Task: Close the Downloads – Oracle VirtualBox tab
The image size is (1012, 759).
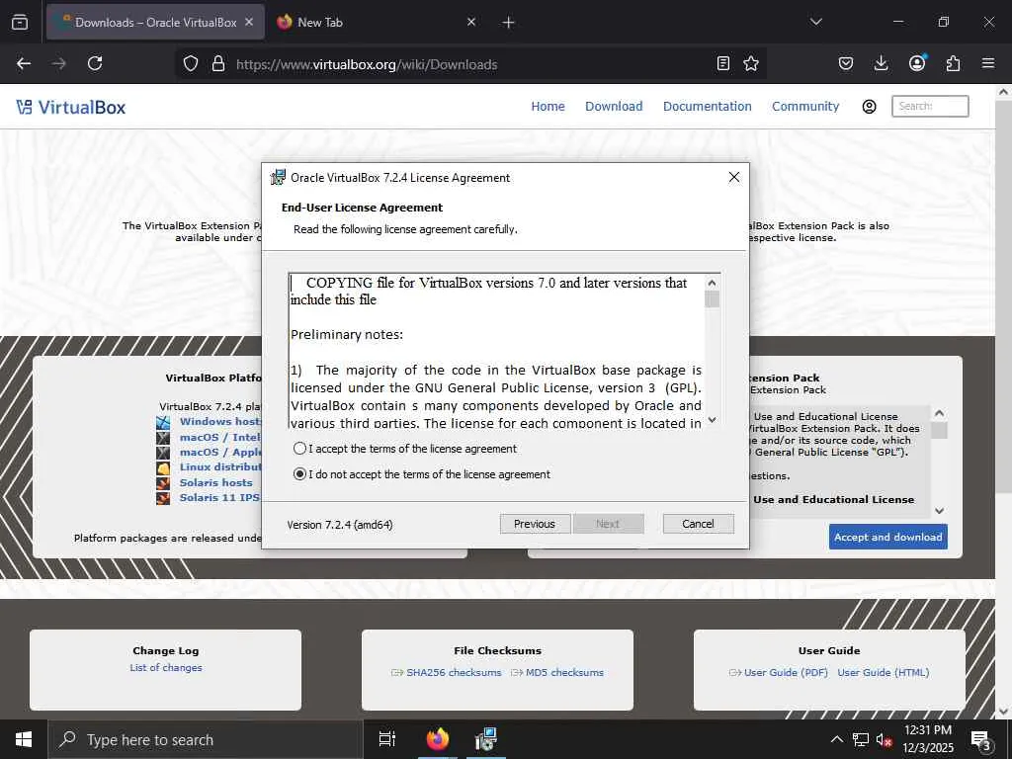Action: [249, 23]
